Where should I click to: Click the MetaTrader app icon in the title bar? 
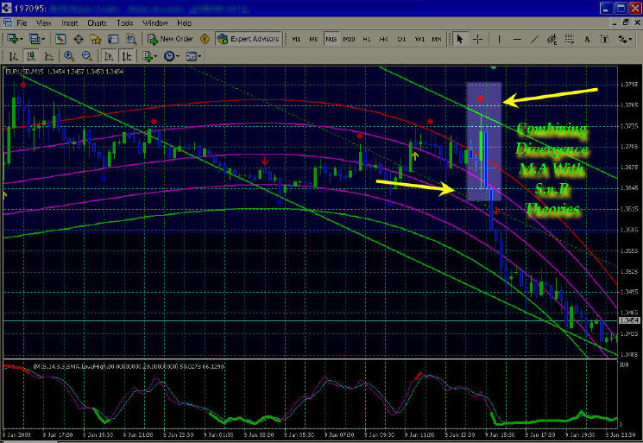[x=7, y=8]
